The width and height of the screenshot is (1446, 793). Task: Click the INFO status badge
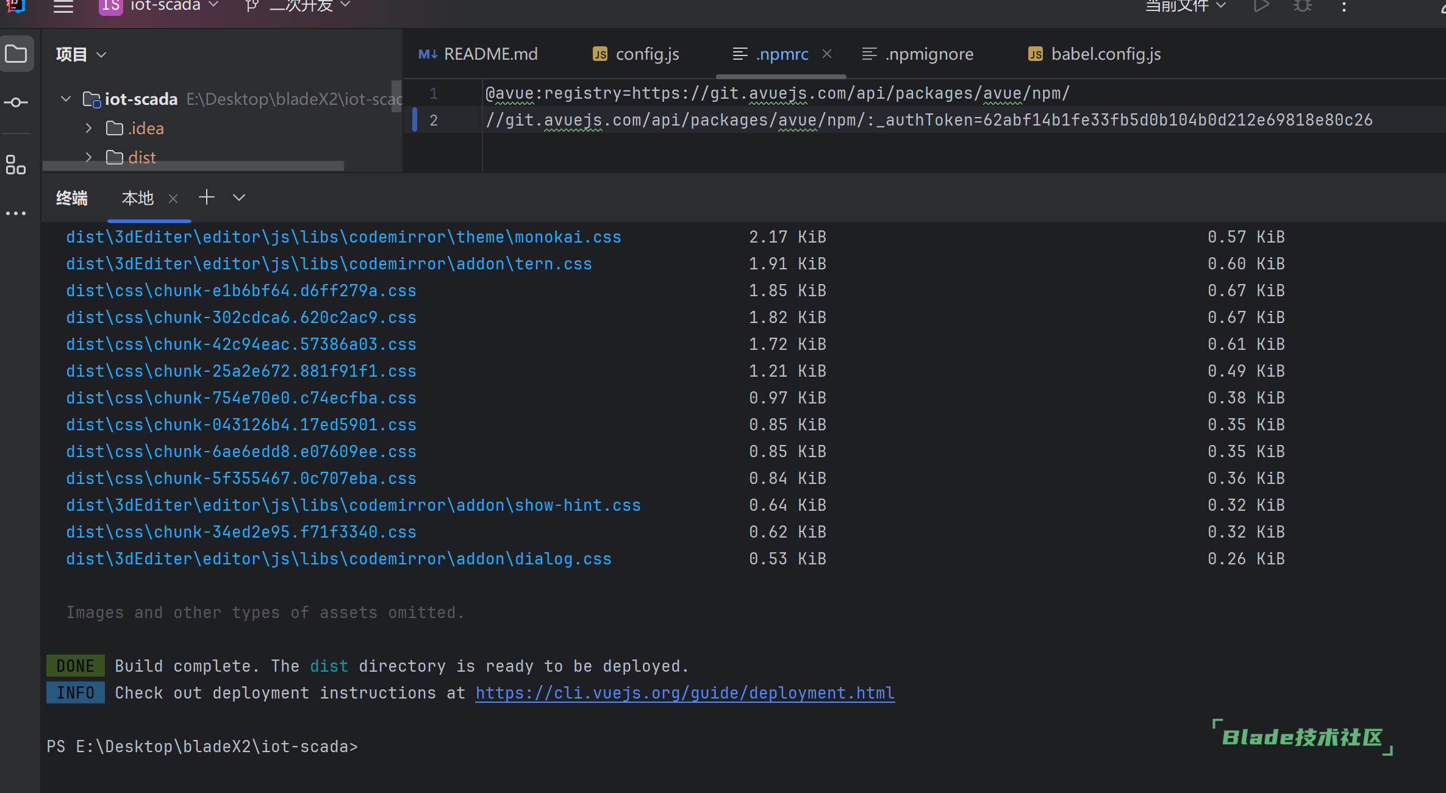(75, 693)
